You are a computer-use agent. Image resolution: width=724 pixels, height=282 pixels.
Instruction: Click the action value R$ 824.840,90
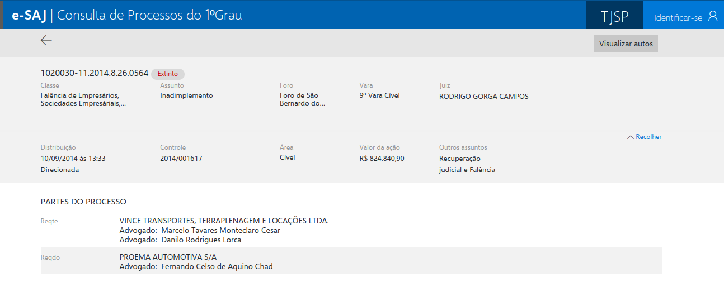(x=382, y=158)
